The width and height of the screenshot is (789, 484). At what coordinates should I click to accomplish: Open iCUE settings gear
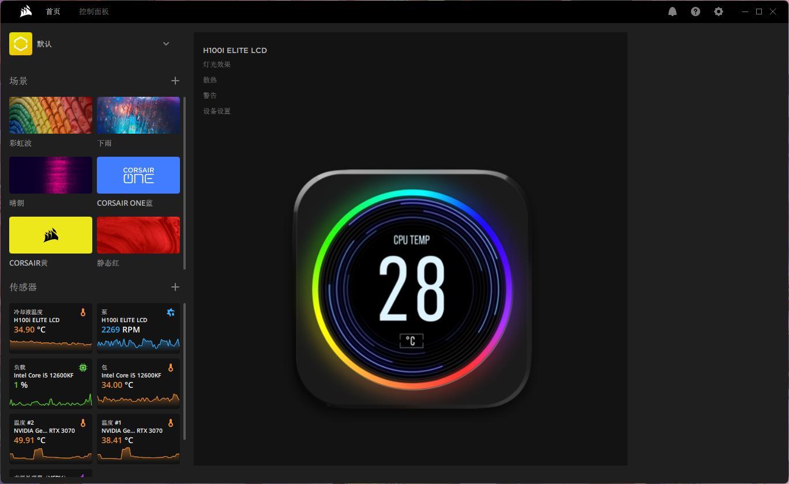coord(719,12)
